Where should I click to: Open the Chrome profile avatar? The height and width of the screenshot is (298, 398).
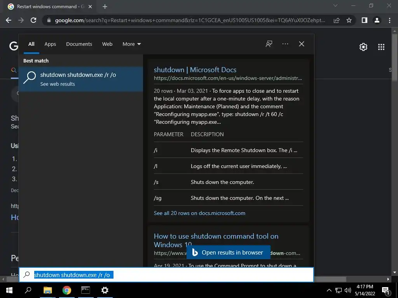pos(377,20)
